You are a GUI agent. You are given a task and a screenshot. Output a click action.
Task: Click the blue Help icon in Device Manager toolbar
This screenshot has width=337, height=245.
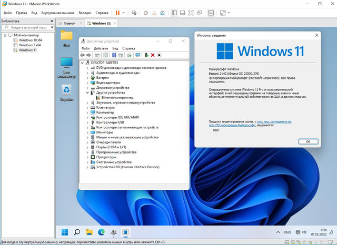(114, 55)
